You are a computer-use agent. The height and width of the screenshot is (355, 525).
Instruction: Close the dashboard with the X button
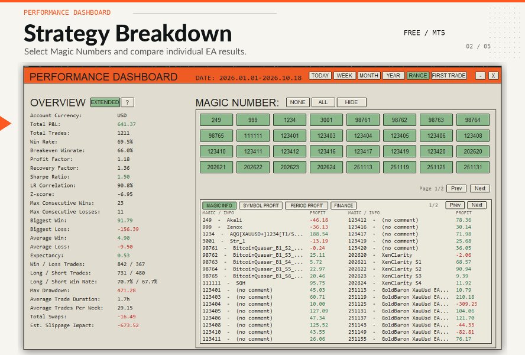[x=493, y=76]
